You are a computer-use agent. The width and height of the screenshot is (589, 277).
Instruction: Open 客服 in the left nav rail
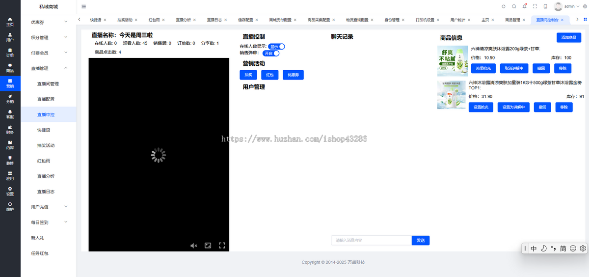(10, 114)
